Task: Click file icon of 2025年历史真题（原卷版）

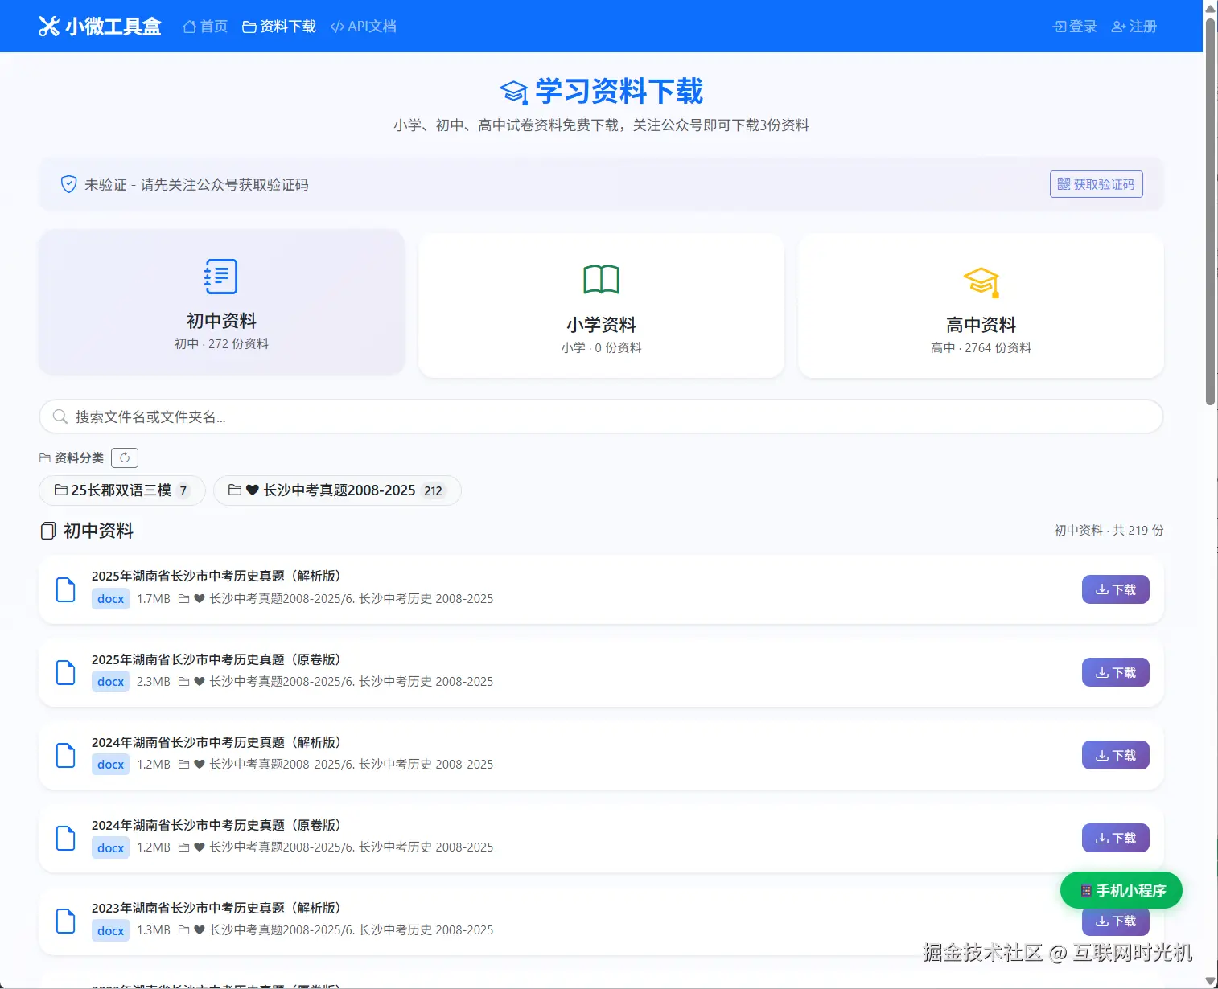Action: click(65, 672)
